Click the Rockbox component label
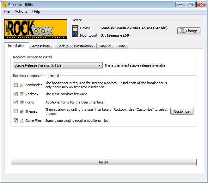The width and height of the screenshot is (208, 183). (32, 94)
